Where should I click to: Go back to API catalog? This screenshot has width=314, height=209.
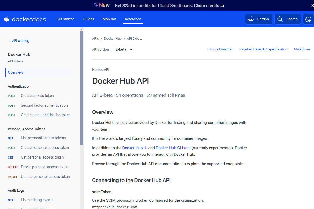coord(19,41)
